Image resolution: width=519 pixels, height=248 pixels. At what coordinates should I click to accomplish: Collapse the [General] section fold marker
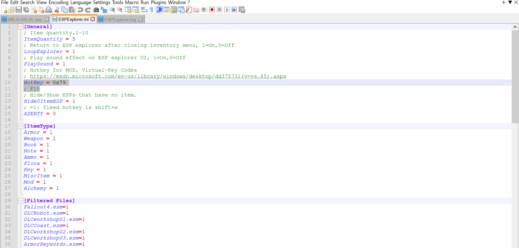(21, 27)
